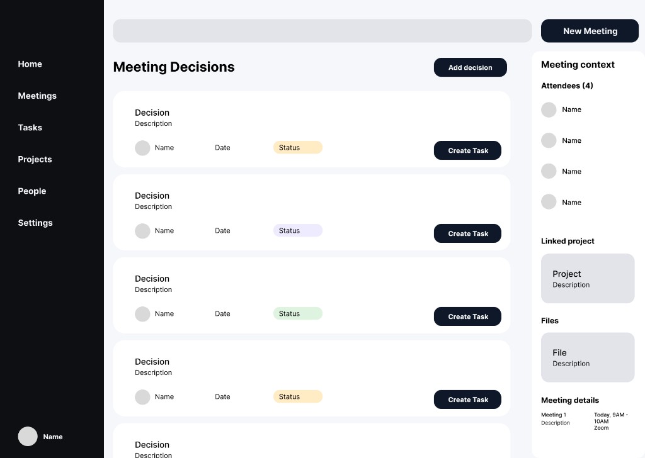Image resolution: width=645 pixels, height=458 pixels.
Task: Click fourth attendee avatar in Meeting context
Action: (549, 202)
